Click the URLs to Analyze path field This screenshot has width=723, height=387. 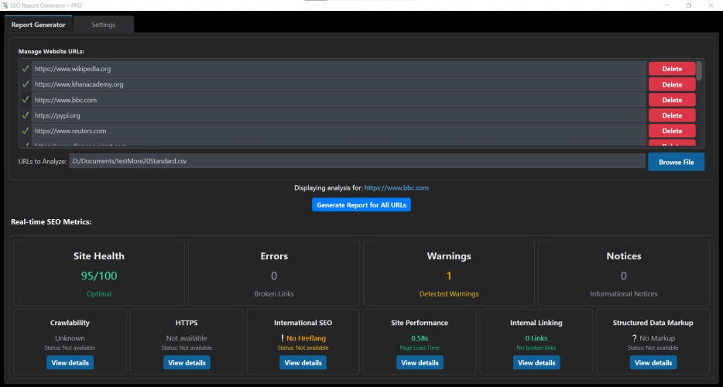357,161
